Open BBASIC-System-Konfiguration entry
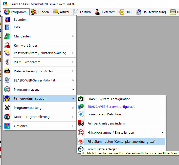This screenshot has width=179, height=165. point(121,99)
